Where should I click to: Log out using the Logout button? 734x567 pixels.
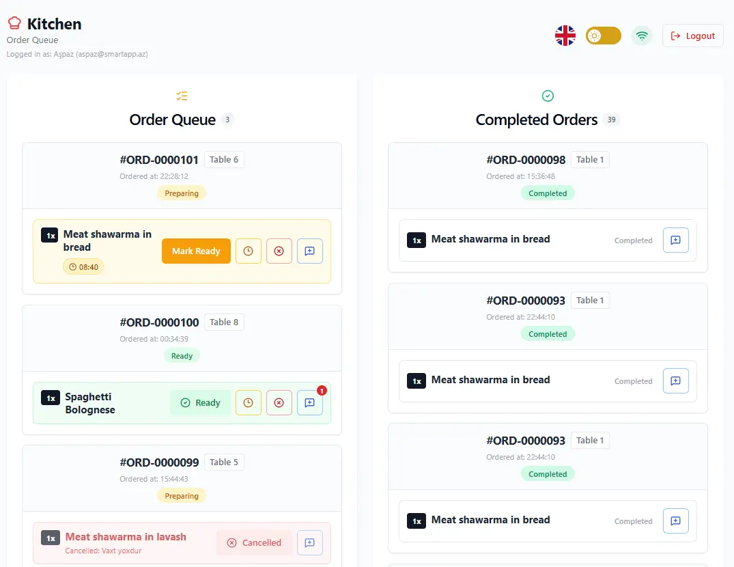693,36
